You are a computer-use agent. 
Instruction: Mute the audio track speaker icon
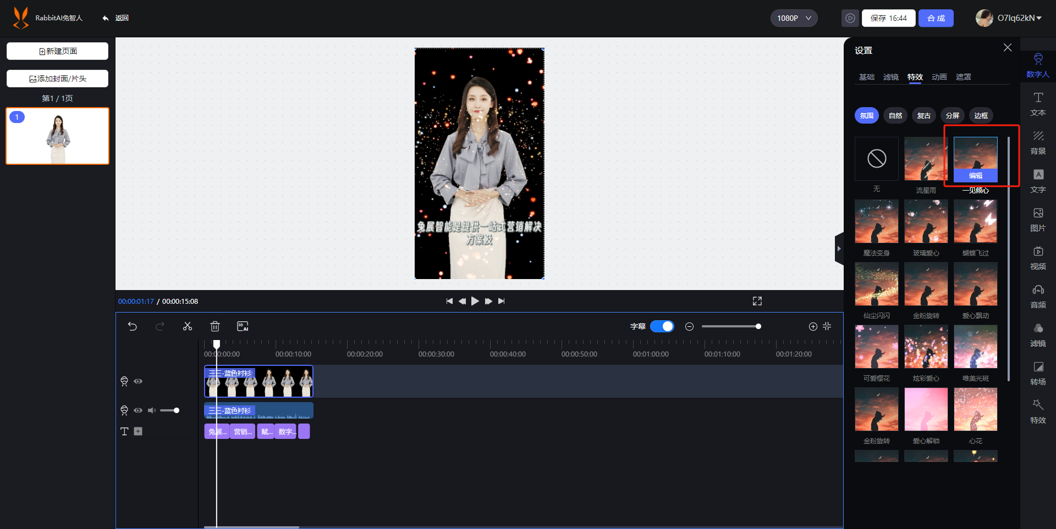tap(152, 410)
